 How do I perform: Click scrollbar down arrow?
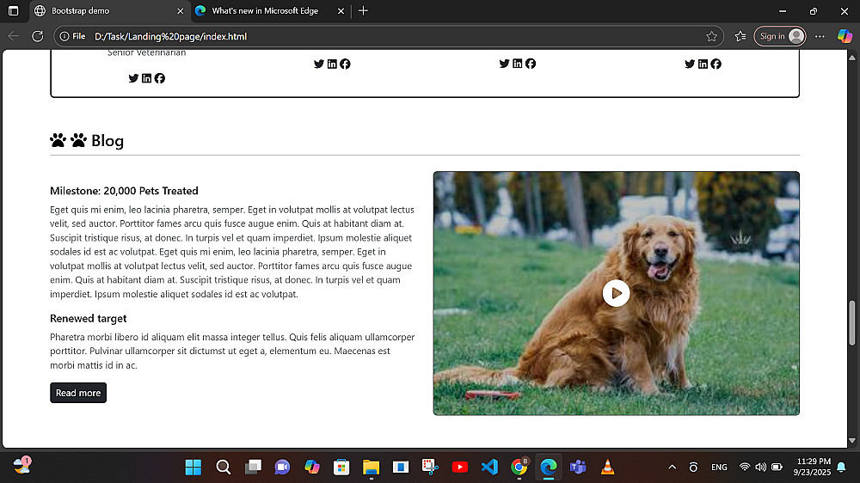pyautogui.click(x=851, y=440)
